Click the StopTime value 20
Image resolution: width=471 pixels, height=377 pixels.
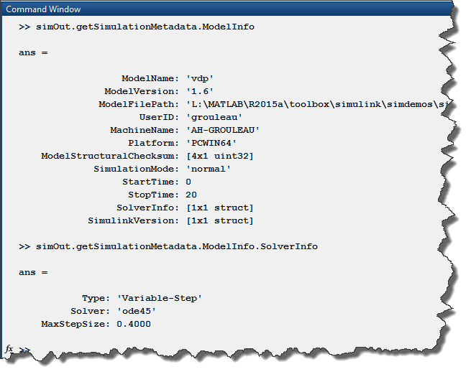coord(191,195)
